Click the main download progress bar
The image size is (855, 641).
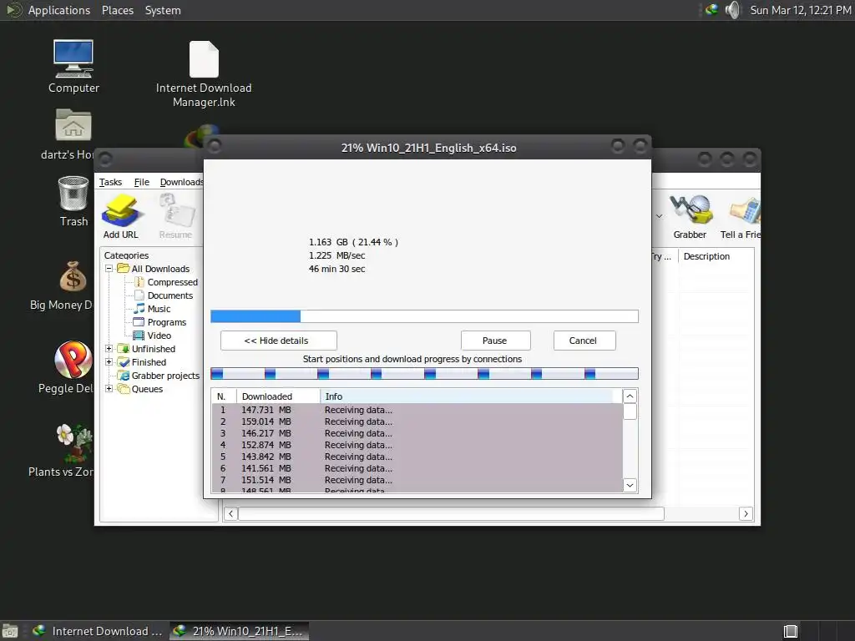424,316
